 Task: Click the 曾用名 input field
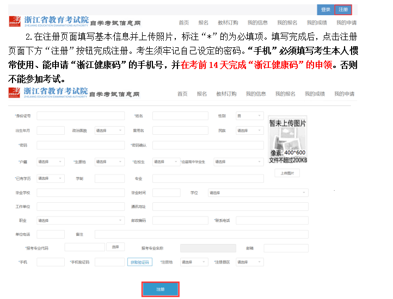[x=180, y=130]
